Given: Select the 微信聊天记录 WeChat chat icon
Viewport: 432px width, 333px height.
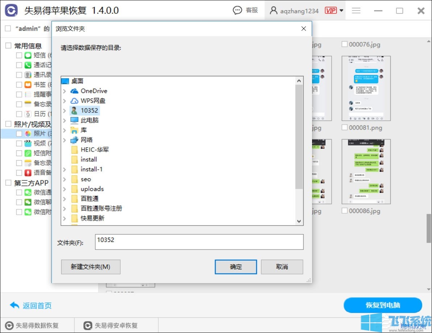Looking at the screenshot, I should click(28, 202).
